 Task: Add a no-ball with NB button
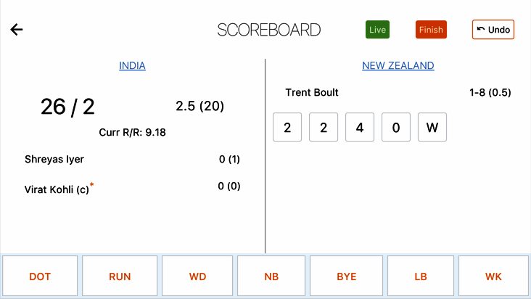[x=271, y=277]
